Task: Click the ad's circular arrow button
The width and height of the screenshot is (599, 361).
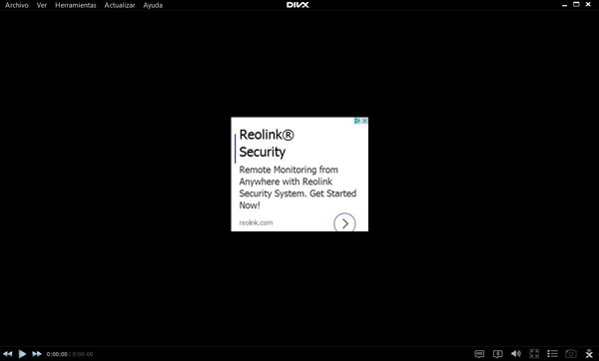Action: pos(344,223)
